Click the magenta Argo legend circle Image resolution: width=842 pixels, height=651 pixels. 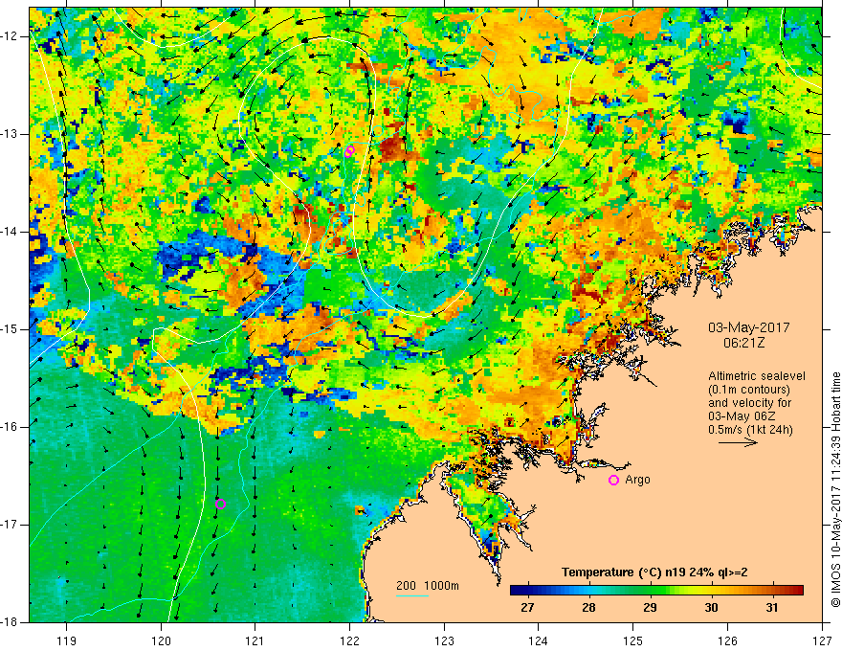pyautogui.click(x=613, y=481)
